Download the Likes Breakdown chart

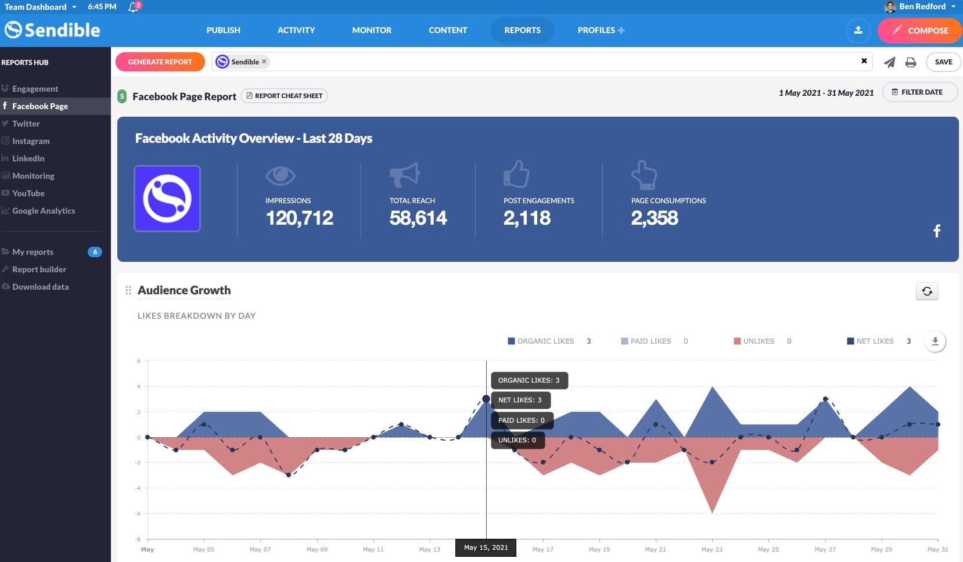click(935, 341)
